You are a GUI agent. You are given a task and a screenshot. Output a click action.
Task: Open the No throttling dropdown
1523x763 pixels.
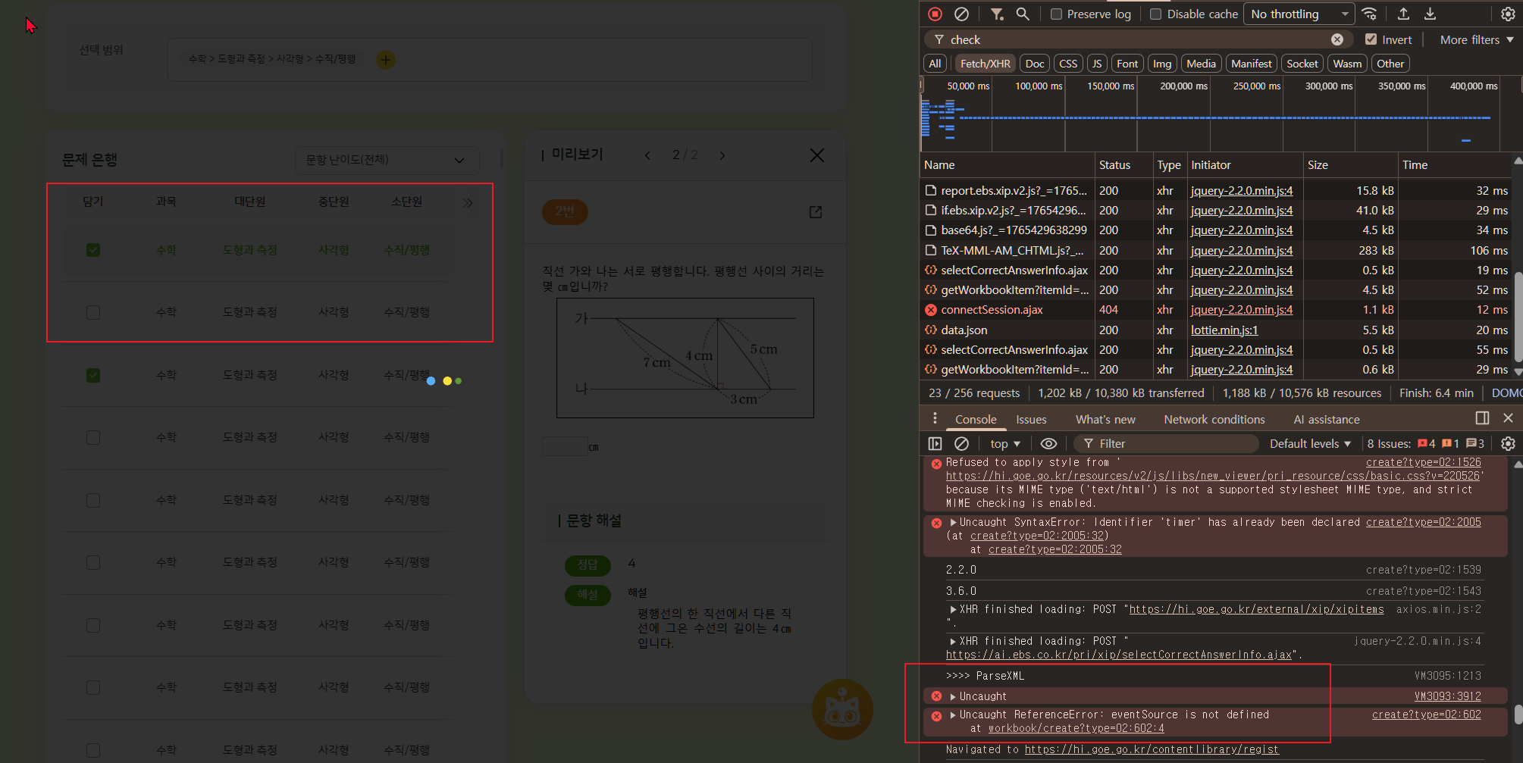1299,14
